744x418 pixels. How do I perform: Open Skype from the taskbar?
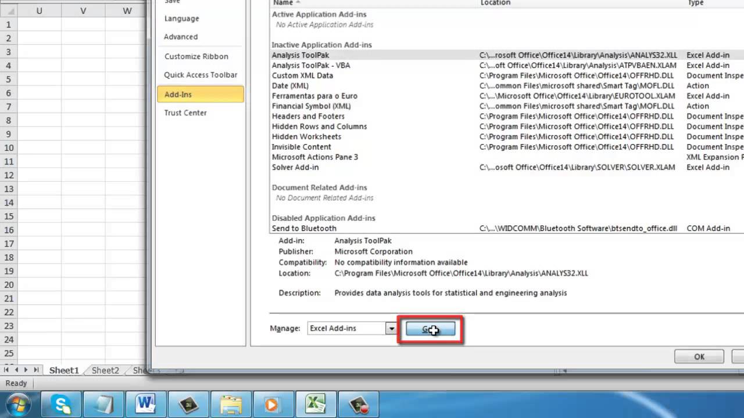tap(61, 404)
